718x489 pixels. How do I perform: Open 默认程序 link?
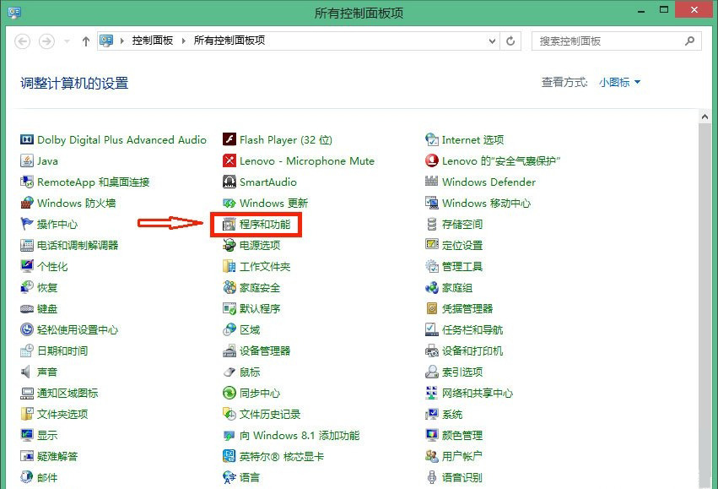pos(260,309)
